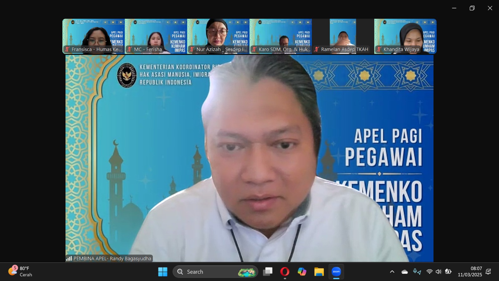Expand the hidden system tray icons chevron
499x281 pixels.
point(392,272)
